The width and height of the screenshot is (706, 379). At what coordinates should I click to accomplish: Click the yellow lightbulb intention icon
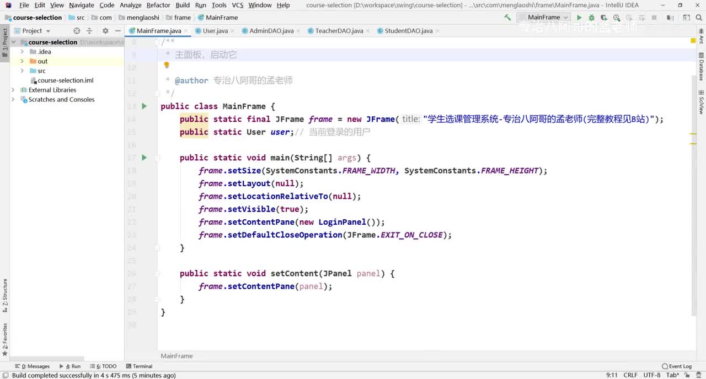point(167,66)
